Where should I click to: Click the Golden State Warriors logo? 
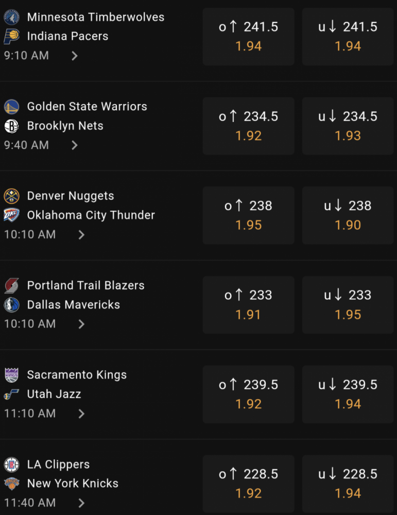[11, 107]
